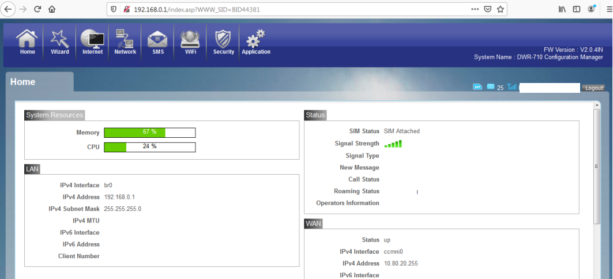Click the Logout button
This screenshot has width=613, height=279.
coord(594,88)
